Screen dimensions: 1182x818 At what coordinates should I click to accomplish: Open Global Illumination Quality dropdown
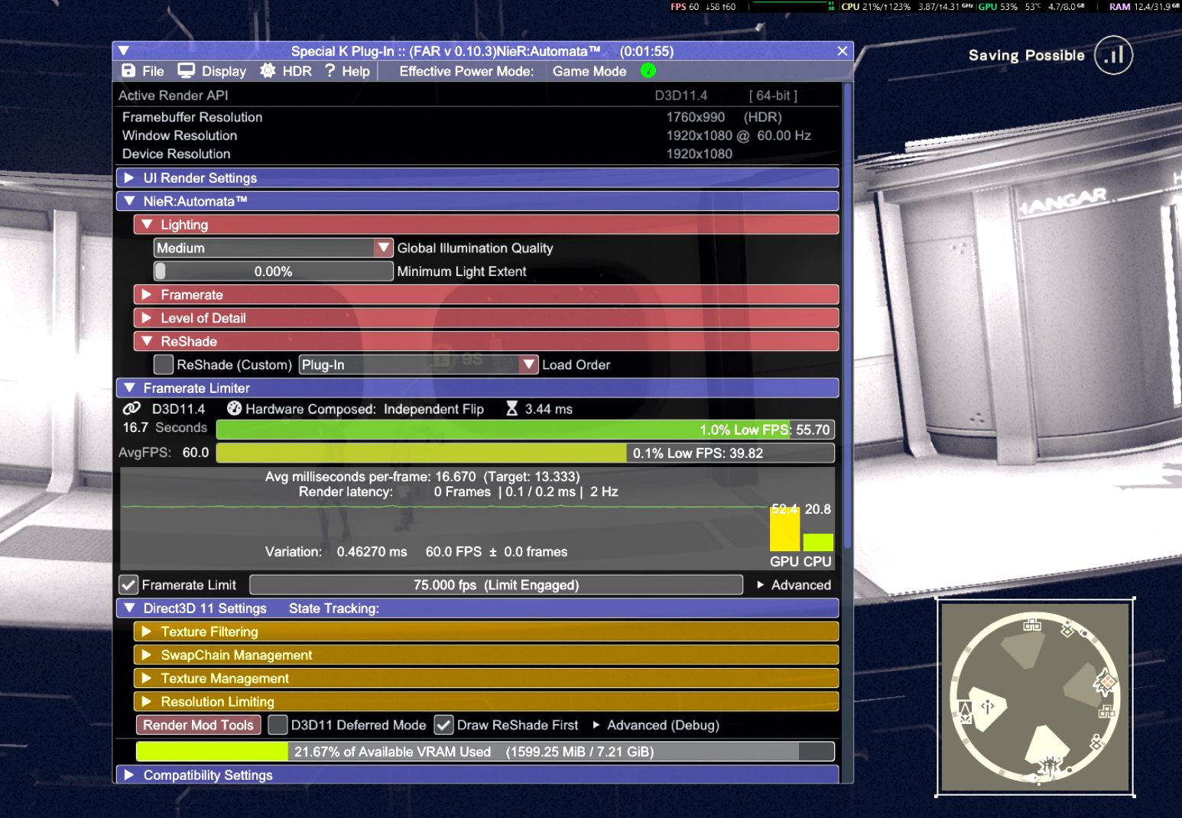tap(274, 248)
